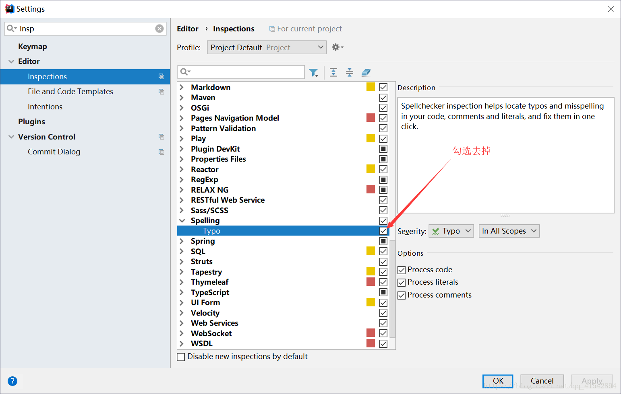This screenshot has height=394, width=621.
Task: Toggle the Spelling group checkbox
Action: tap(383, 221)
